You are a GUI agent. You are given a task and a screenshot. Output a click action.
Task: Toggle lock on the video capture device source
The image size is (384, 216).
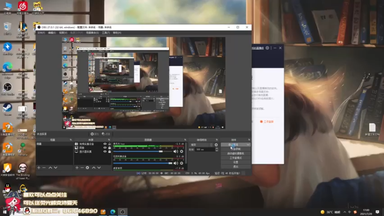[109, 144]
